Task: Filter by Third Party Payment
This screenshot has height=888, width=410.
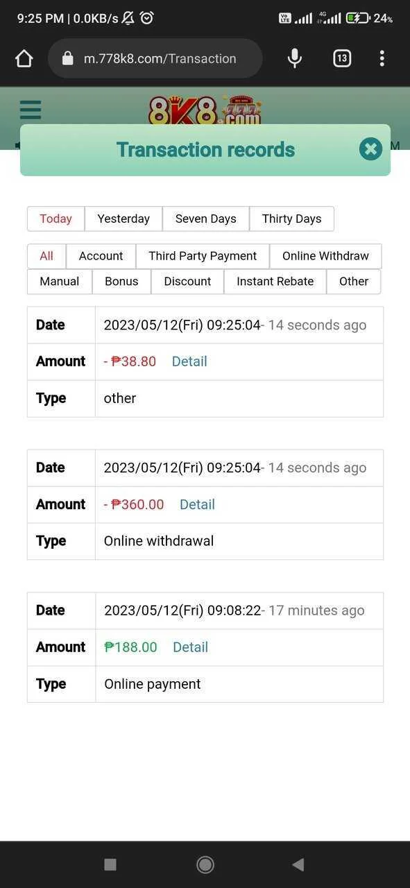Action: (x=203, y=256)
